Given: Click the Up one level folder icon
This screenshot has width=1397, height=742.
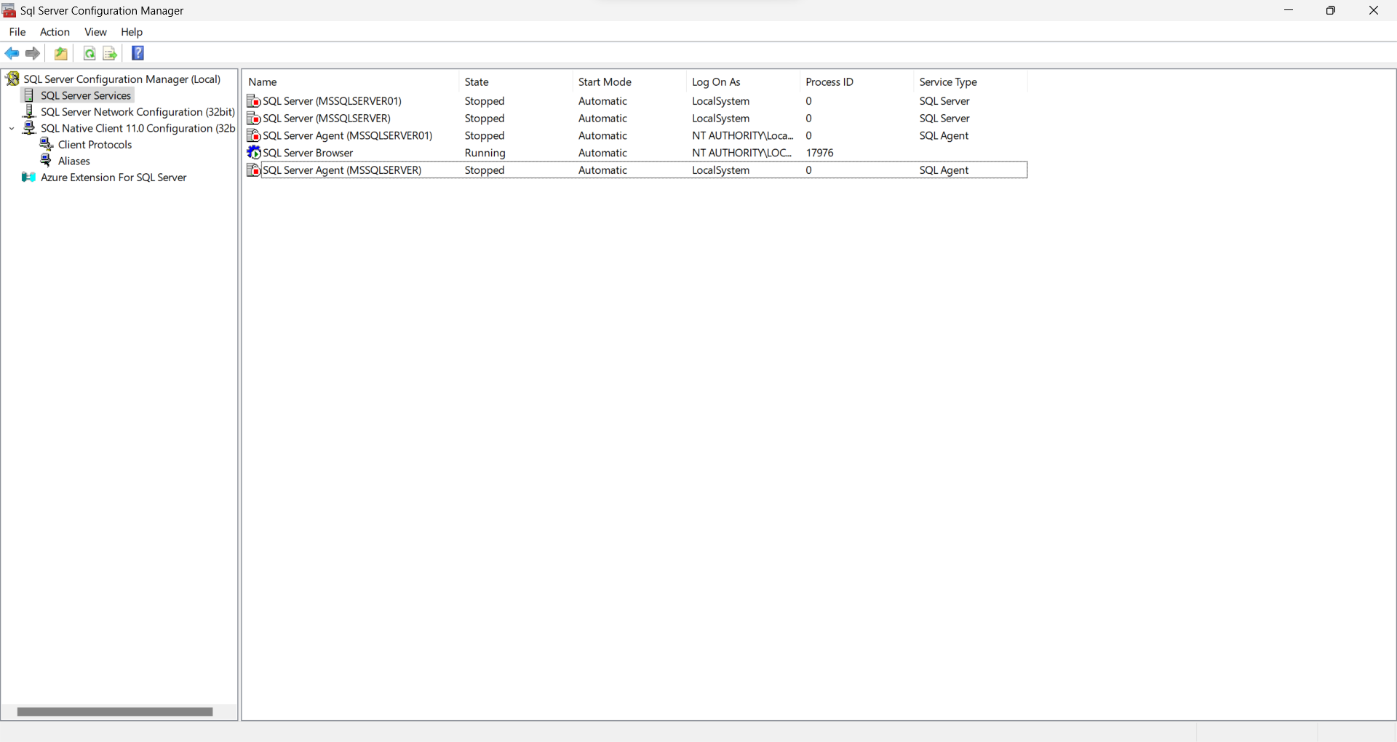Looking at the screenshot, I should pos(61,53).
